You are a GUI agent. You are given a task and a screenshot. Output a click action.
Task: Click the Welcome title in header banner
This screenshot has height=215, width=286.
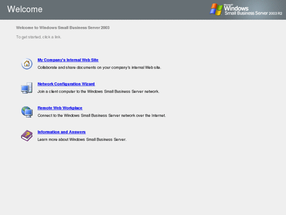coord(25,9)
